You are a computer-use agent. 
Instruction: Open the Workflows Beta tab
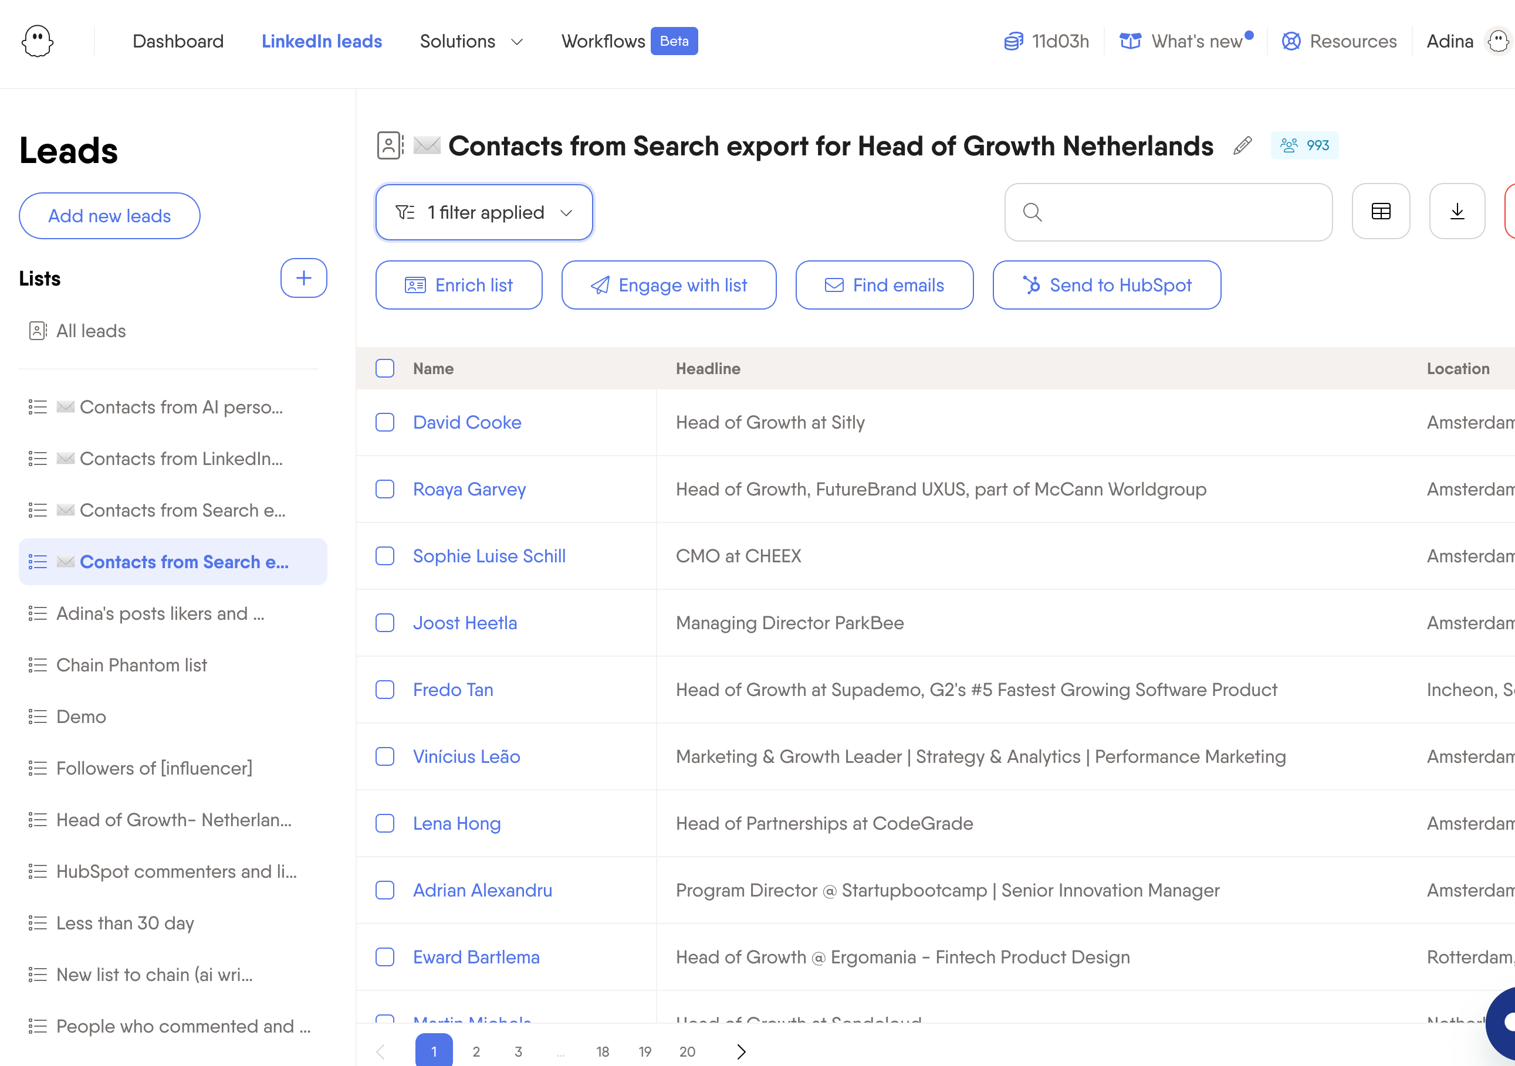(x=628, y=41)
